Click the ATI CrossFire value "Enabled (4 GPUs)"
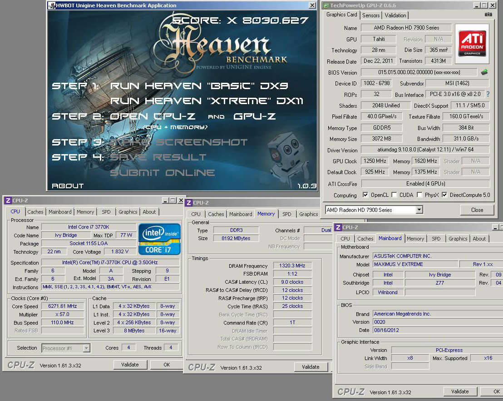This screenshot has height=401, width=503. [x=425, y=184]
